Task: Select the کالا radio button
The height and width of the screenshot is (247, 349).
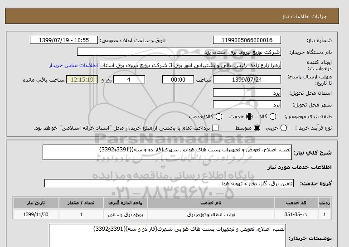Action: (273, 116)
